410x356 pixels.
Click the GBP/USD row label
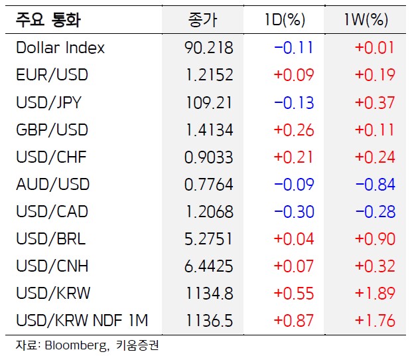pyautogui.click(x=52, y=130)
